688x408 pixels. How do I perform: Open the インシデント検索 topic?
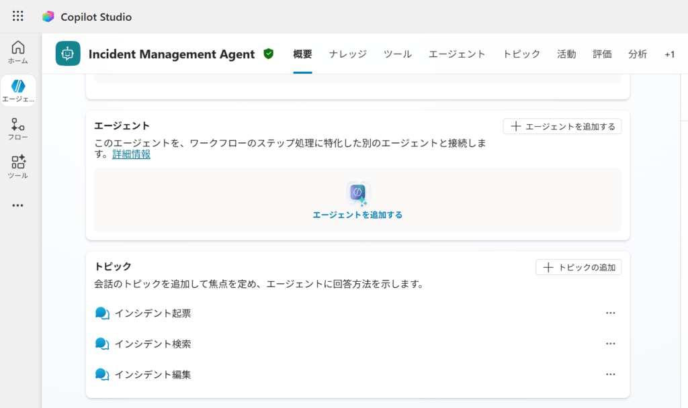pyautogui.click(x=153, y=344)
